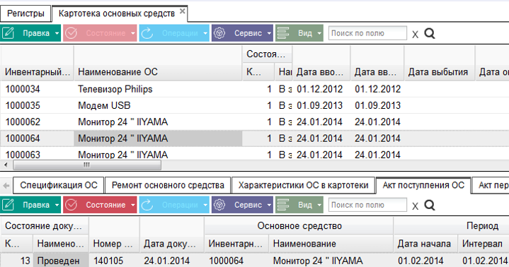Viewport: 509px width, 267px height.
Task: Click the top Правка button label
Action: point(36,33)
